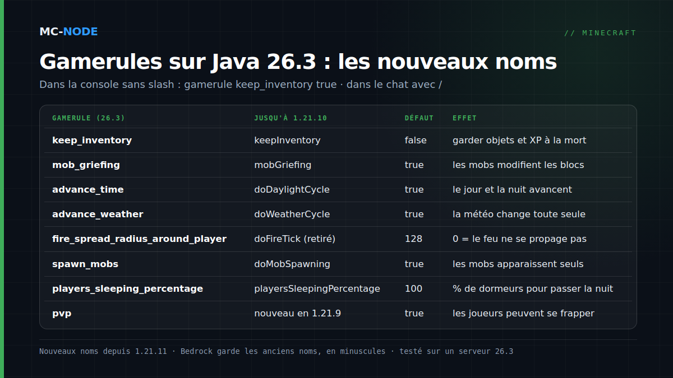Click the 'keep_inventory' gamerule cell
Viewport: 673px width, 378px height.
[x=92, y=140]
